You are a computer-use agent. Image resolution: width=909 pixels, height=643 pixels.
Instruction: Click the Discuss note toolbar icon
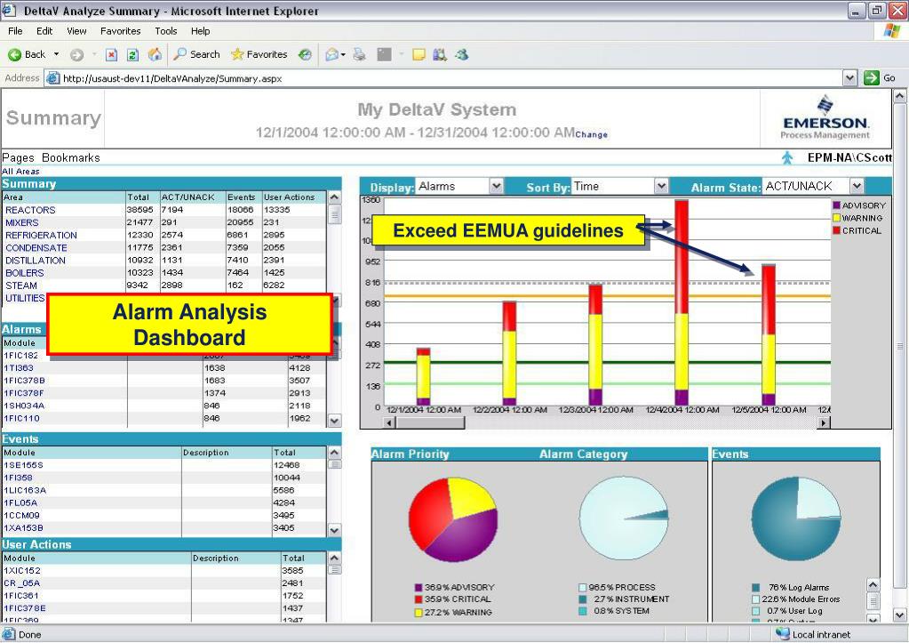(x=419, y=54)
